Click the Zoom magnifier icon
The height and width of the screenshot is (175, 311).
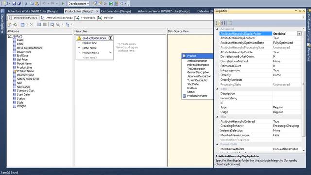[58, 24]
